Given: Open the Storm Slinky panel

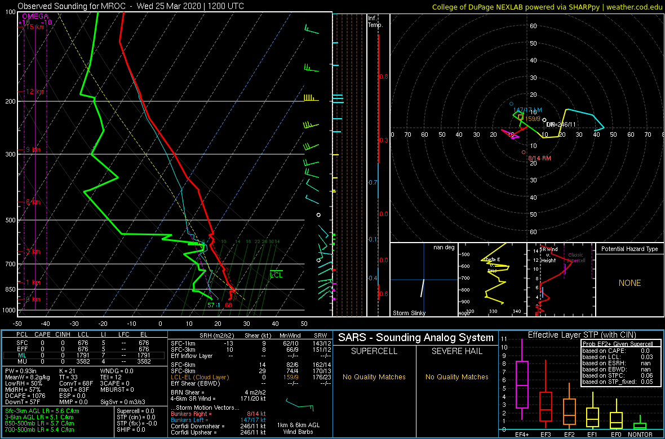Looking at the screenshot, I should (424, 280).
